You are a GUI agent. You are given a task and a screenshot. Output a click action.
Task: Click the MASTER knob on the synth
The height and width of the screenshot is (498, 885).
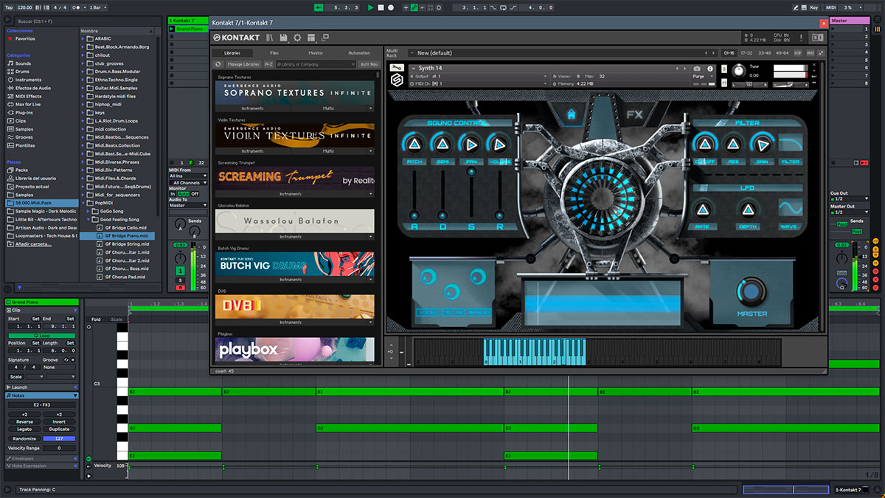tap(752, 292)
